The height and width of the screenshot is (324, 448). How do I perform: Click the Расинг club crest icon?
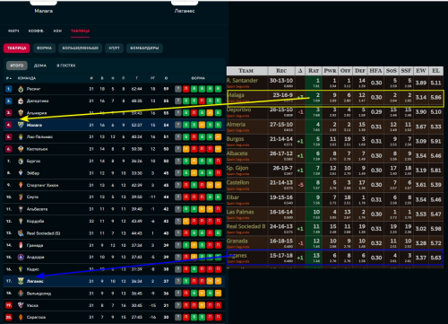point(21,89)
